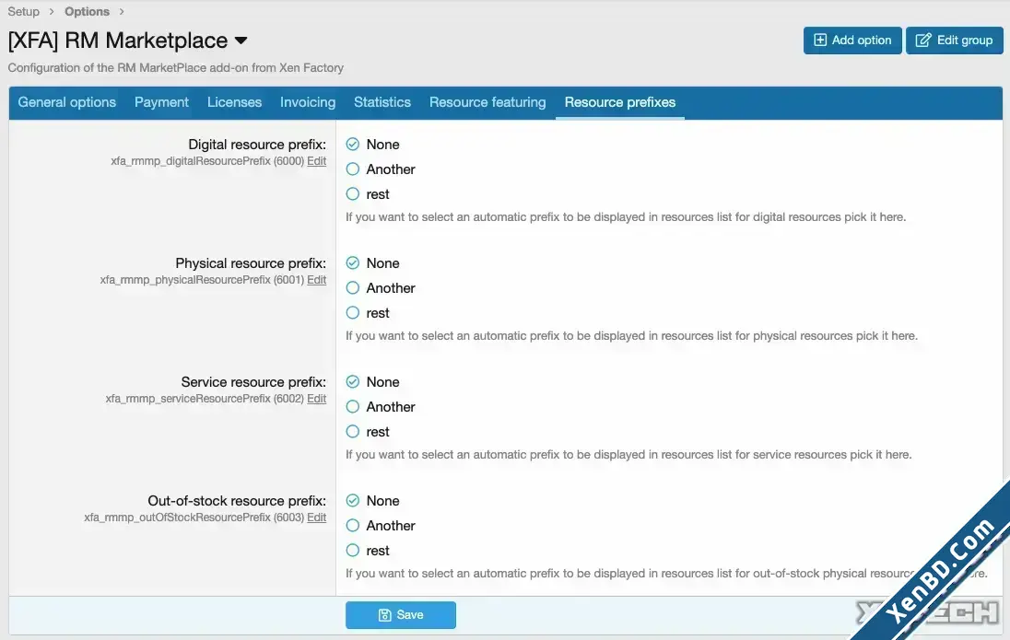Click the "Service resource prefix:" label
Image resolution: width=1010 pixels, height=640 pixels.
pyautogui.click(x=253, y=382)
